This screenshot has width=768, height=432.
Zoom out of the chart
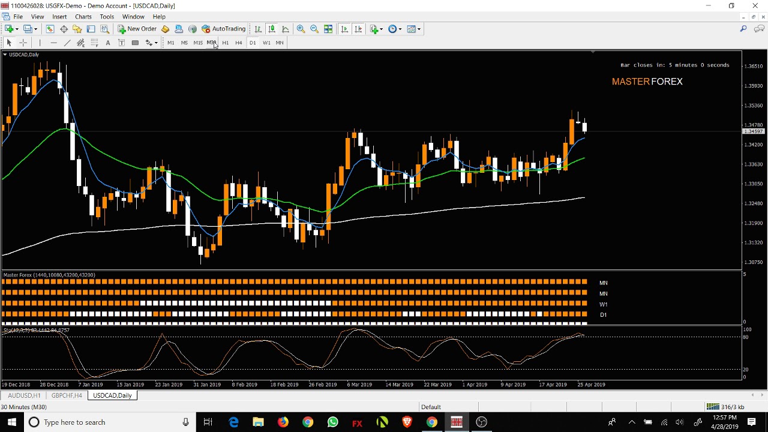[314, 29]
